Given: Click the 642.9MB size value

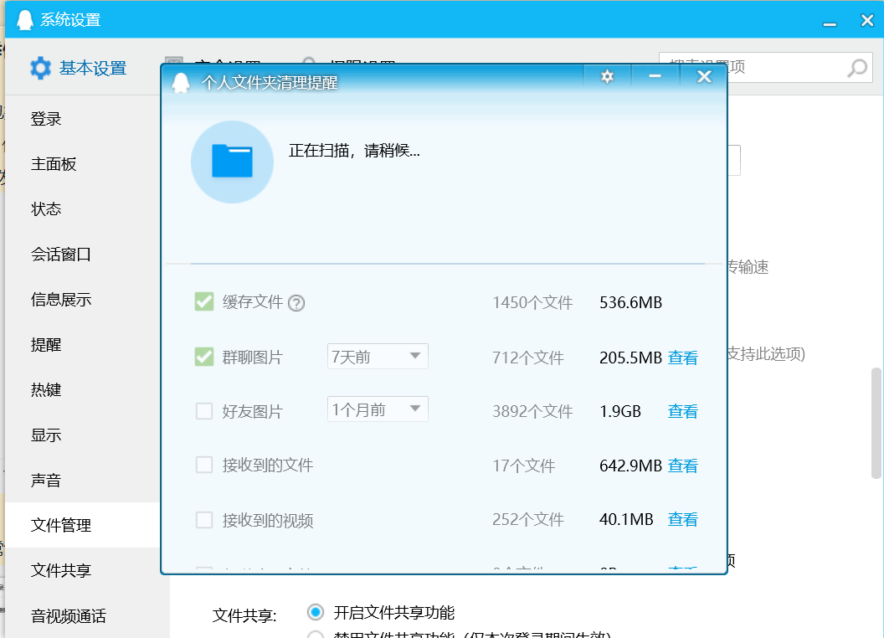Looking at the screenshot, I should click(631, 466).
